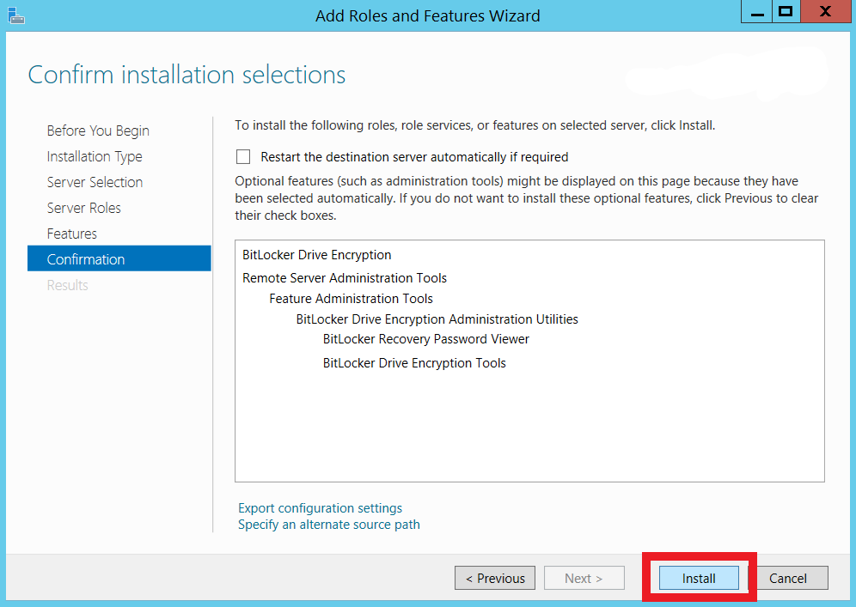Click Specify an alternate source path
This screenshot has width=856, height=607.
point(329,525)
